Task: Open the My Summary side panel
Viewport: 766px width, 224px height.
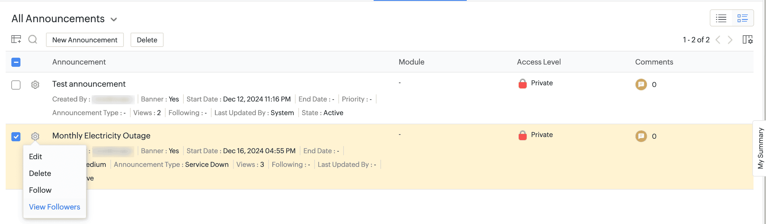Action: coord(760,148)
